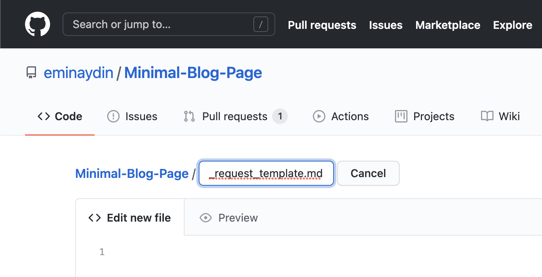
Task: Open the eminaydin user profile link
Action: pyautogui.click(x=79, y=73)
